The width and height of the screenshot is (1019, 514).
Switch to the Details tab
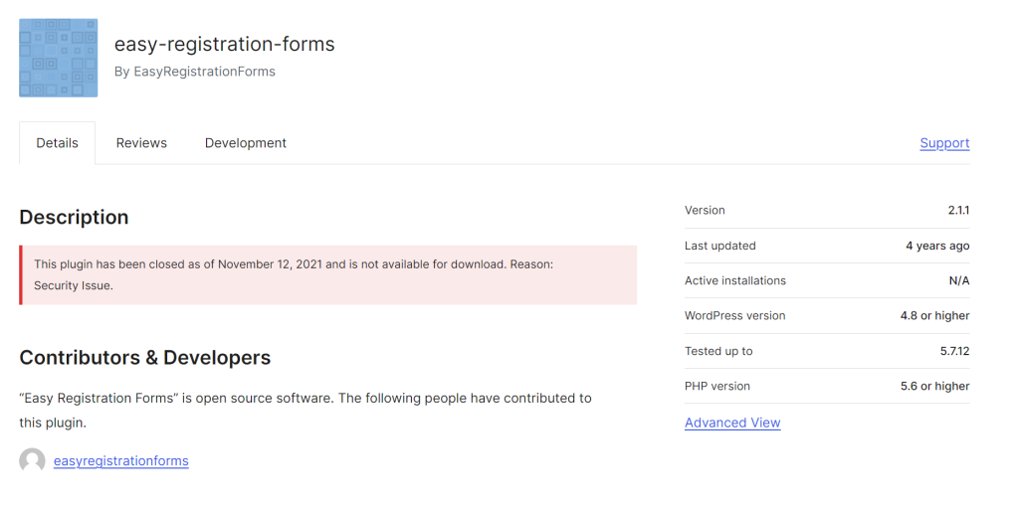[57, 143]
